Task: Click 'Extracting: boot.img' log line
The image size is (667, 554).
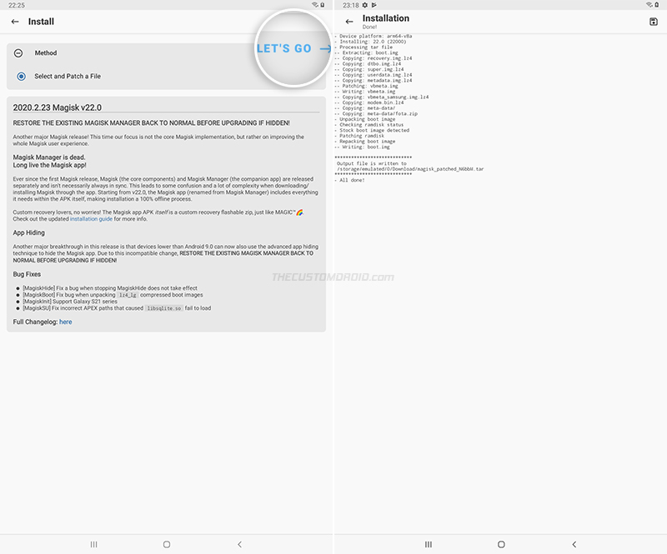Action: pyautogui.click(x=367, y=52)
